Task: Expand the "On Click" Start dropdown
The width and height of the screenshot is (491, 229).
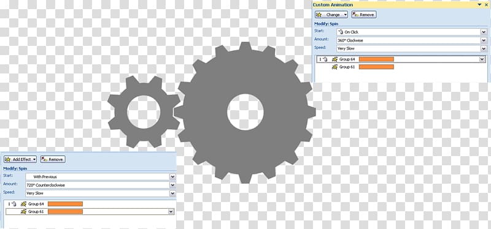Action: [x=484, y=32]
